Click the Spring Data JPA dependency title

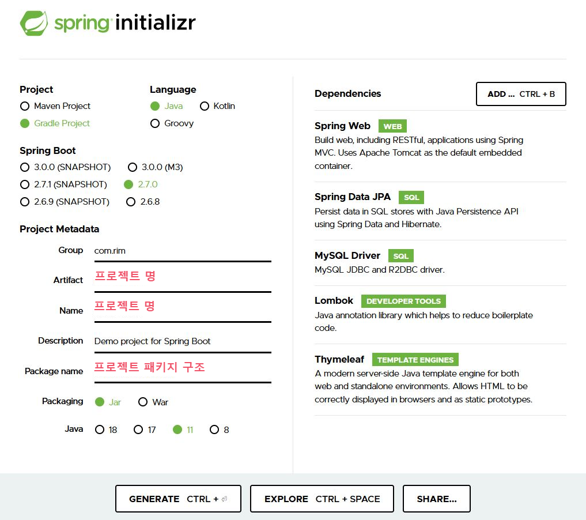(353, 197)
